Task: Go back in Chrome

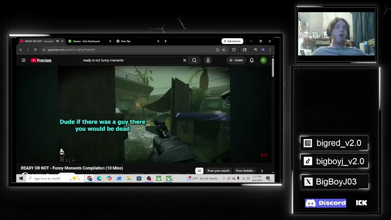Action: pyautogui.click(x=21, y=50)
